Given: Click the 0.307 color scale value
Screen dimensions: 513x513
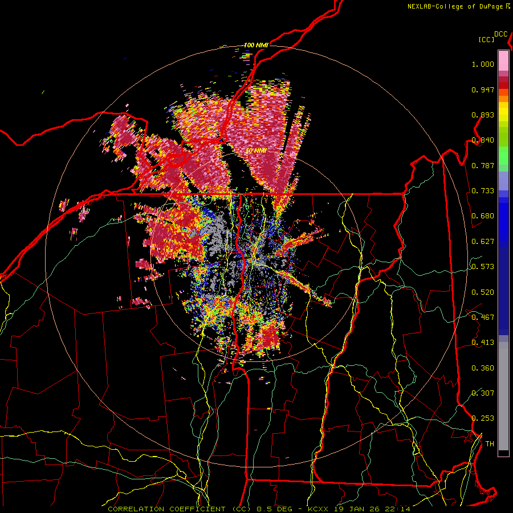Looking at the screenshot, I should click(x=483, y=393).
